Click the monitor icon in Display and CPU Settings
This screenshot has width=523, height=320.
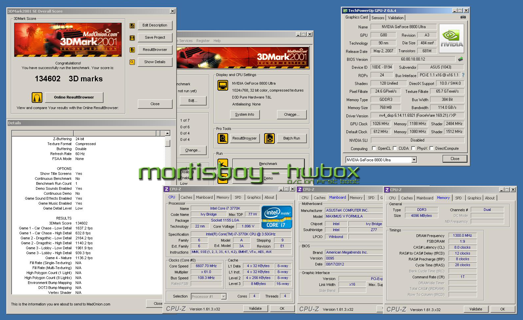223,85
